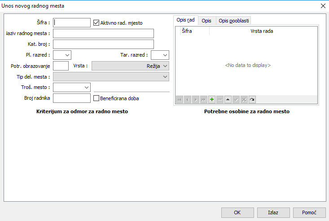The width and height of the screenshot is (329, 221).
Task: Click the refresh arrow navigator icon
Action: pyautogui.click(x=252, y=99)
